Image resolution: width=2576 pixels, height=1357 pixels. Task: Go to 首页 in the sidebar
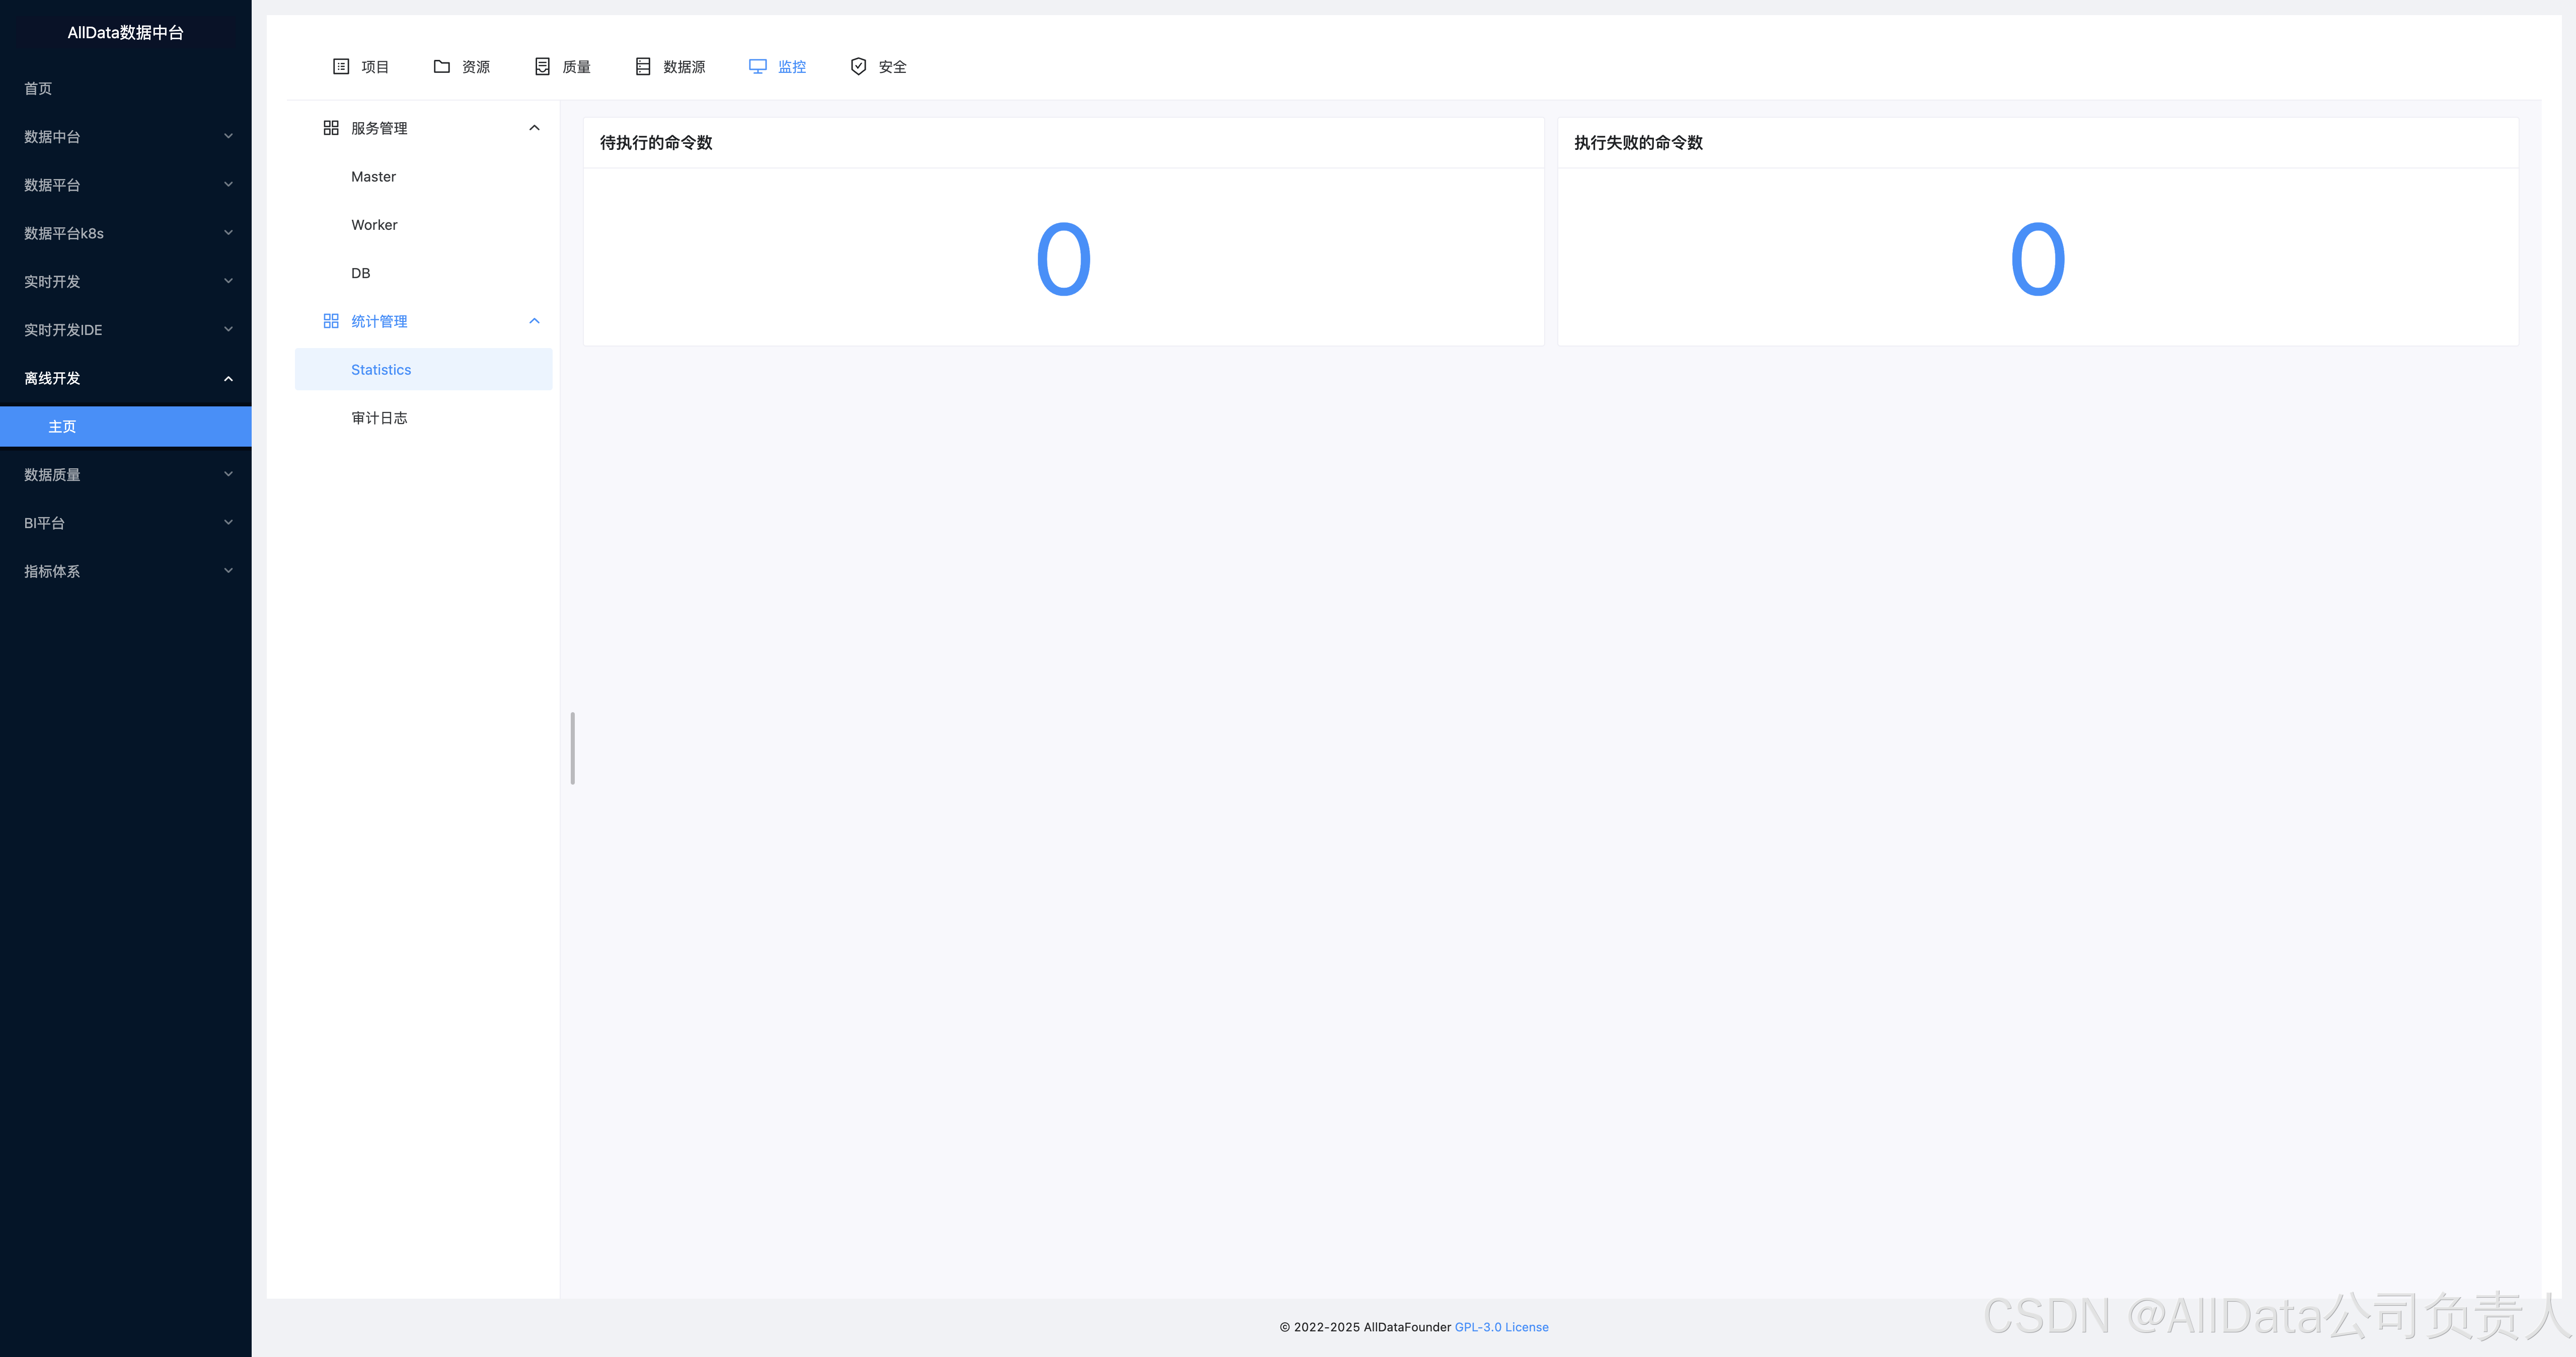pos(38,88)
